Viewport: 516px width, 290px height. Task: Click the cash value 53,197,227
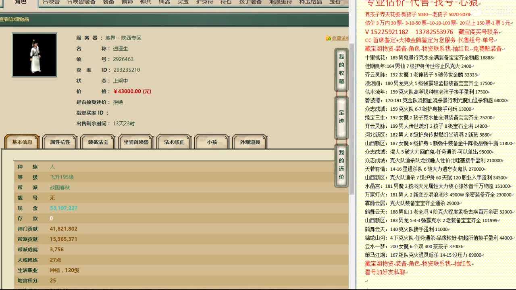(x=64, y=208)
